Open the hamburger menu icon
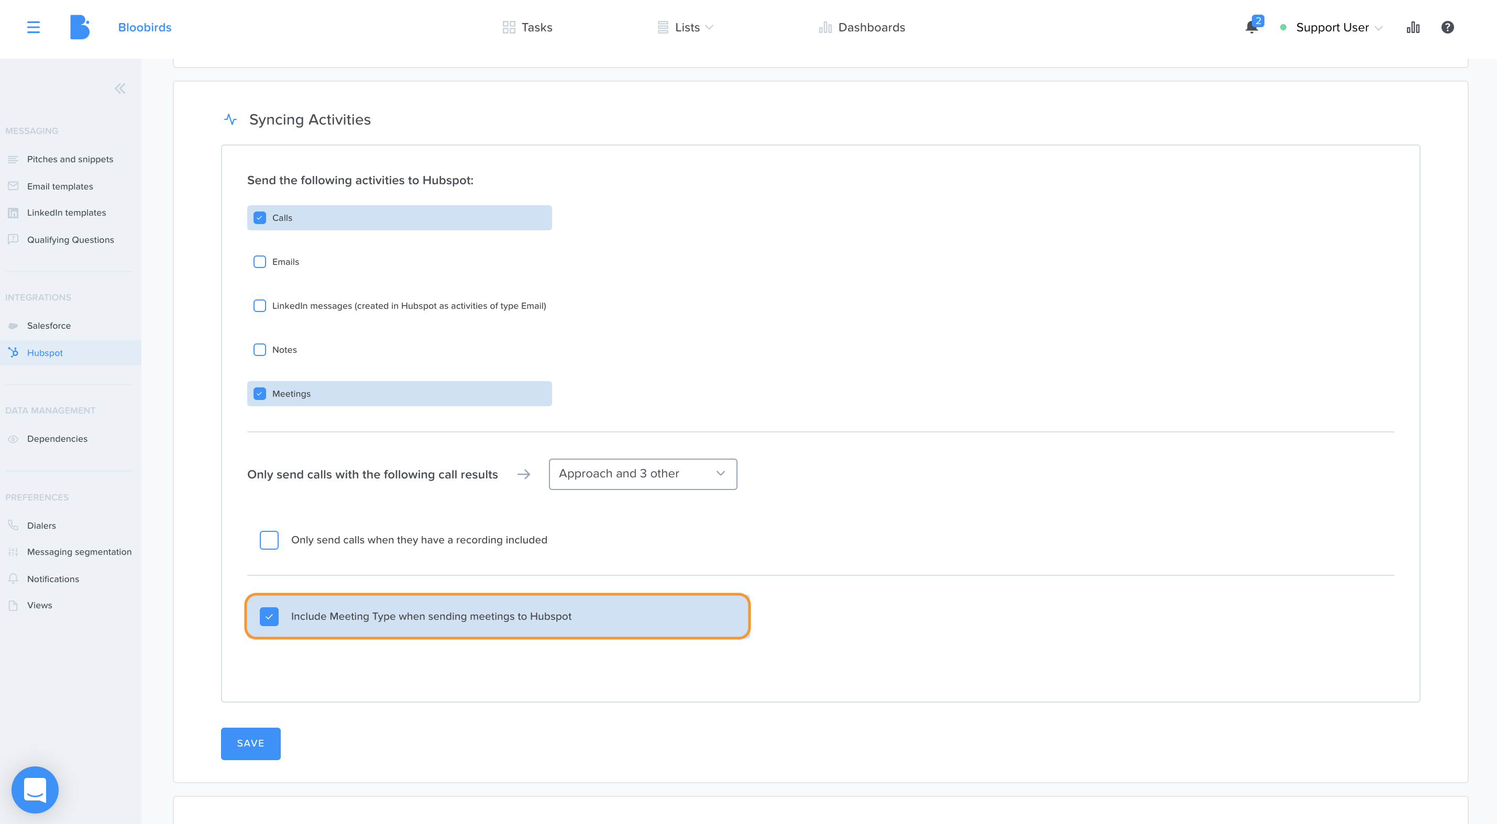The image size is (1497, 824). pyautogui.click(x=33, y=27)
